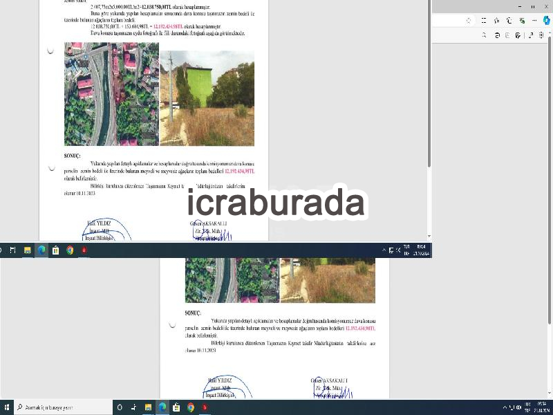Open the PDF toolbar more options icon
The width and height of the screenshot is (553, 415).
pyautogui.click(x=541, y=35)
